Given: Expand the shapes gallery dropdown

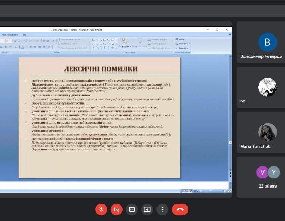Looking at the screenshot, I should pos(117,48).
